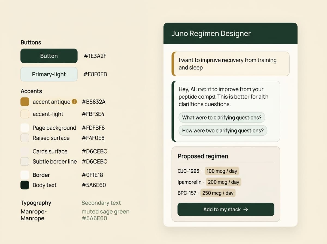This screenshot has height=244, width=327.
Task: Click the hex code #FDFBF6
Action: coord(93,128)
